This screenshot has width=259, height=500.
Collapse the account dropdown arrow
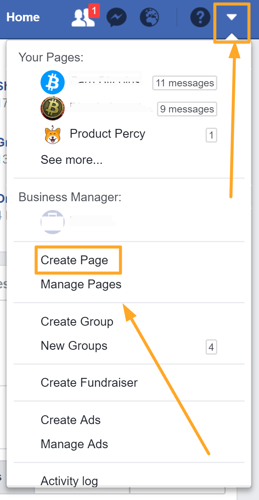(x=232, y=17)
